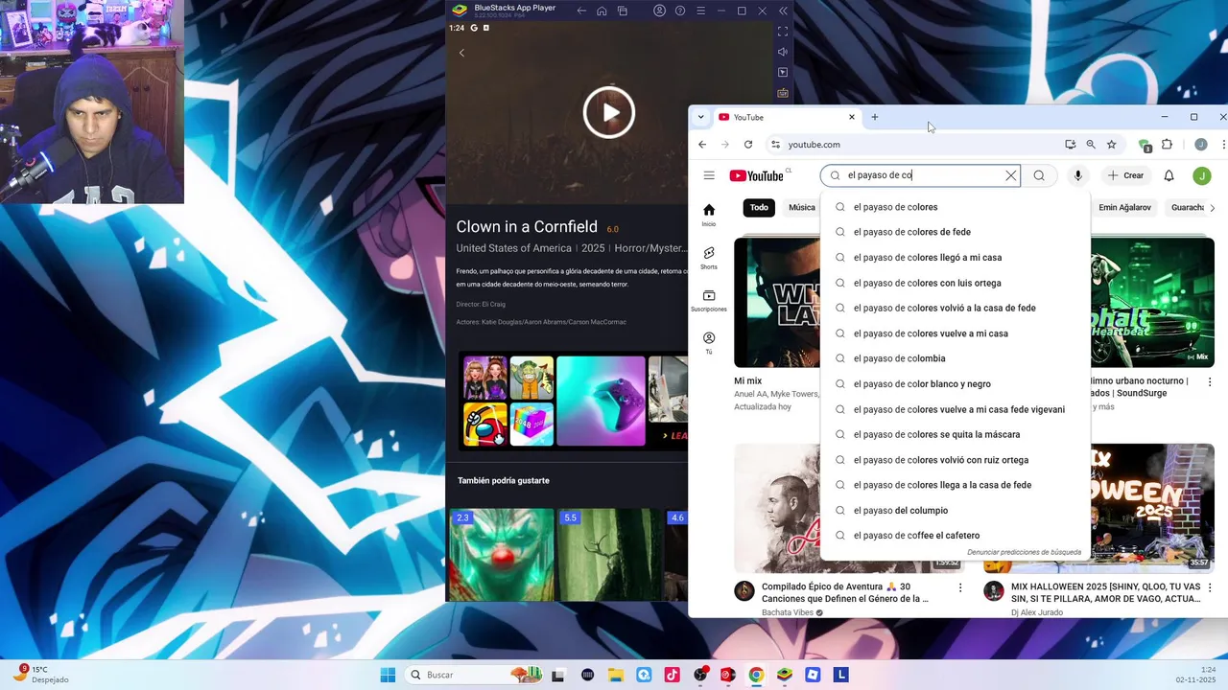Clear the YouTube search text
The height and width of the screenshot is (690, 1228).
click(x=1010, y=175)
